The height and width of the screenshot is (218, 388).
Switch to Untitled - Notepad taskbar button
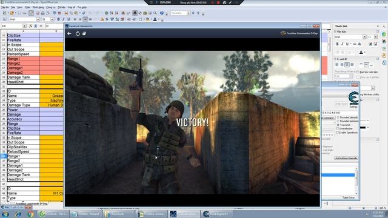85,214
